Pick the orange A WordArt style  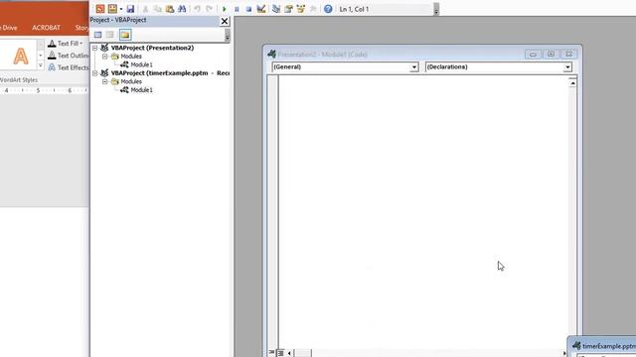coord(20,56)
